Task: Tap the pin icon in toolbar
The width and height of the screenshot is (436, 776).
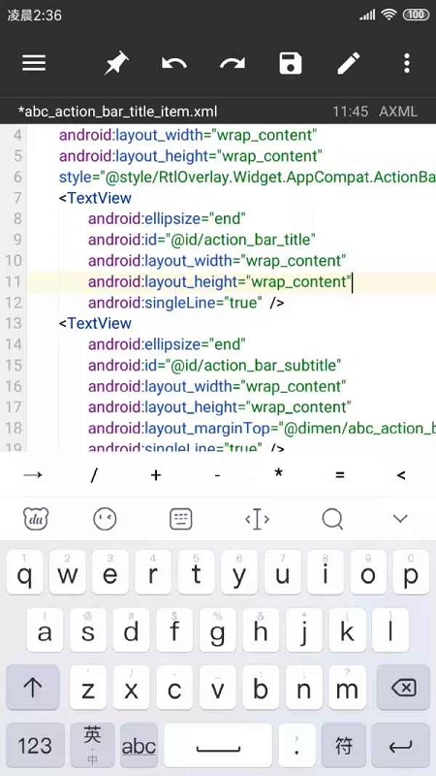Action: [x=116, y=63]
